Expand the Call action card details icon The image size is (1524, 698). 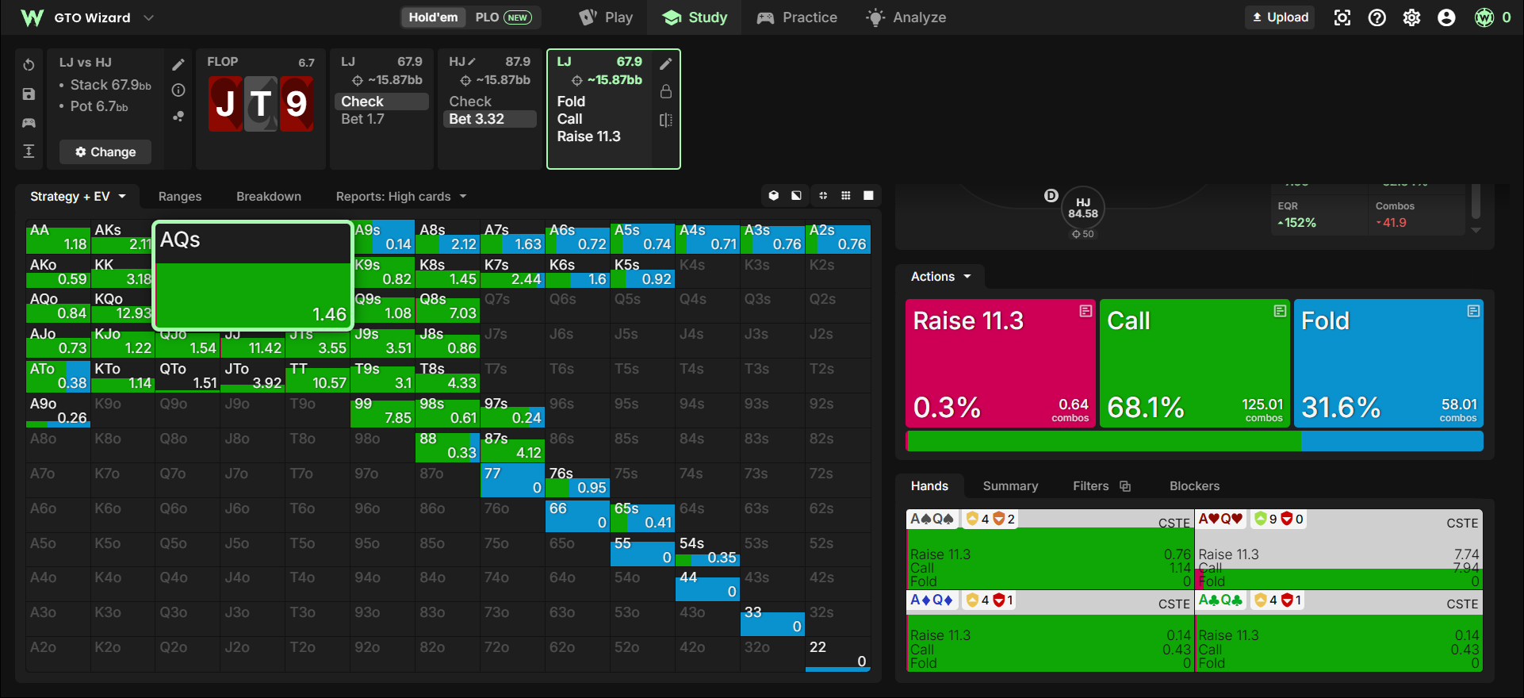1281,311
